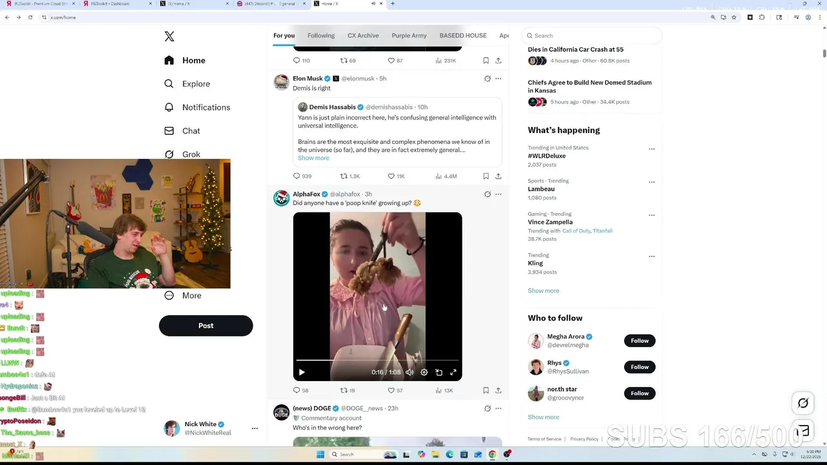Open more options for Lambeau trend

651,181
